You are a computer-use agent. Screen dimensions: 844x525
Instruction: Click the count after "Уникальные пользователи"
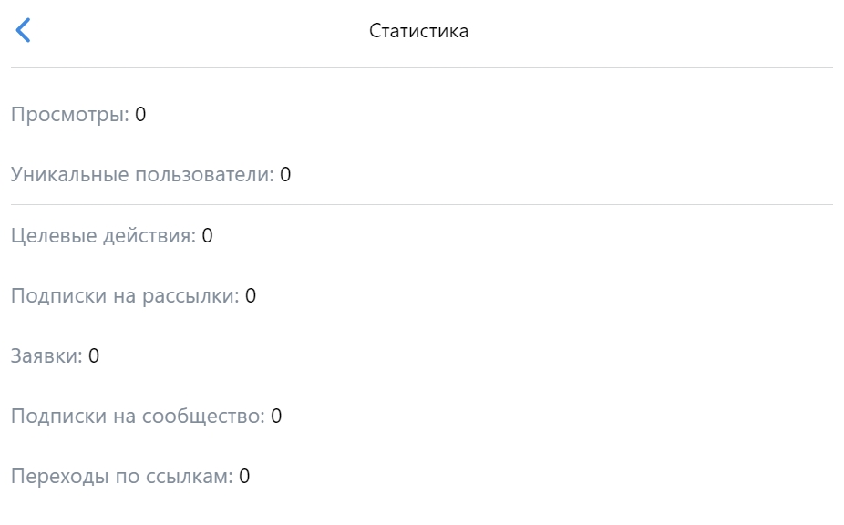tap(285, 175)
